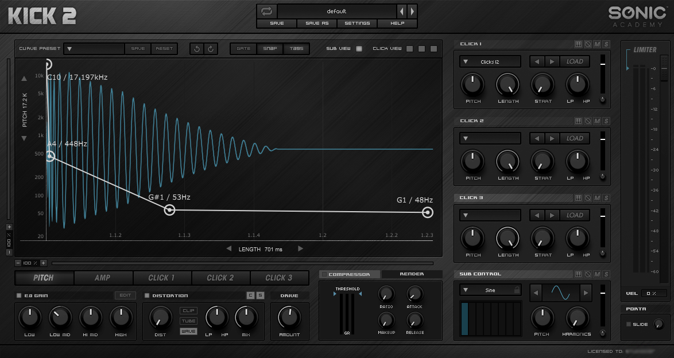Toggle first Click View checkbox
674x358 pixels.
[x=410, y=49]
